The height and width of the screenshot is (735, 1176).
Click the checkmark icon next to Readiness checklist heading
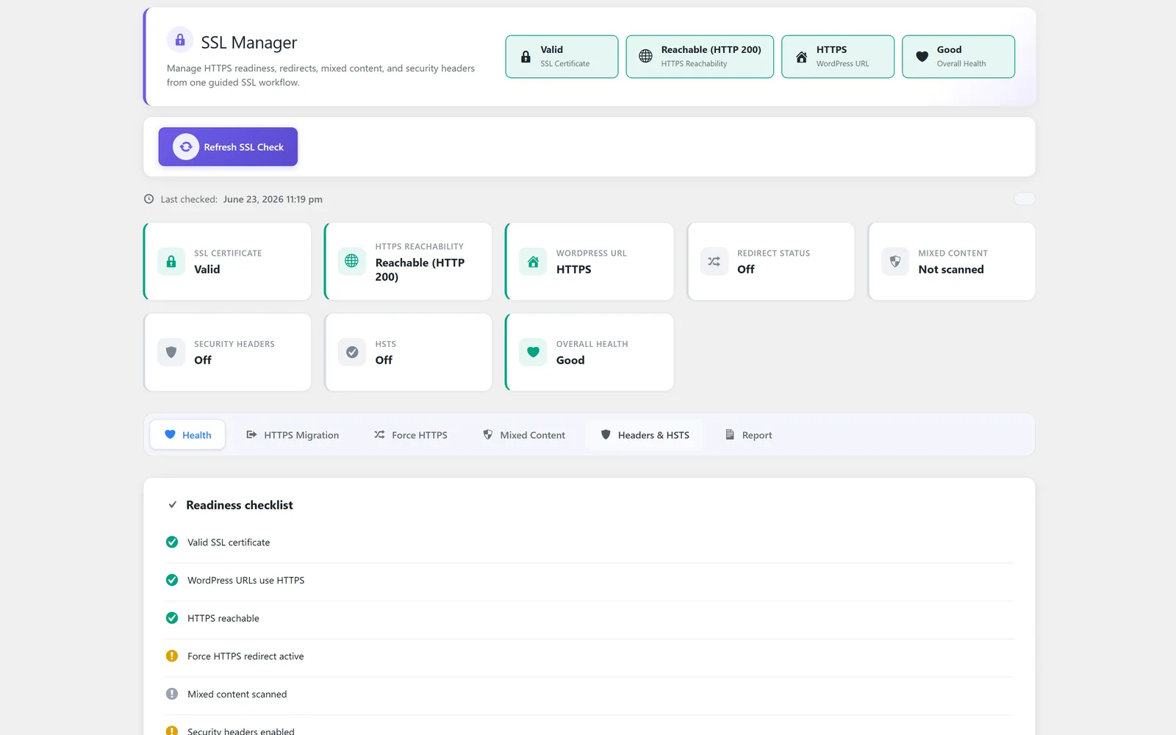click(x=173, y=505)
